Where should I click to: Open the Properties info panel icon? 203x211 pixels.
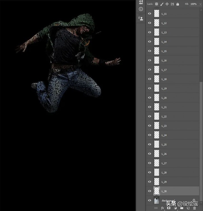(x=141, y=9)
